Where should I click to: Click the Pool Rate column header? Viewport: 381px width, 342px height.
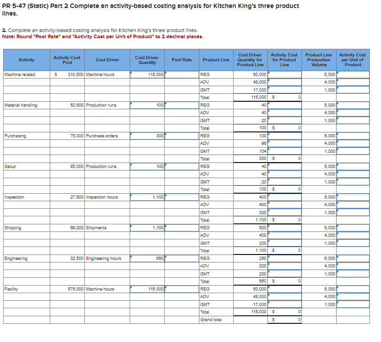click(x=182, y=60)
